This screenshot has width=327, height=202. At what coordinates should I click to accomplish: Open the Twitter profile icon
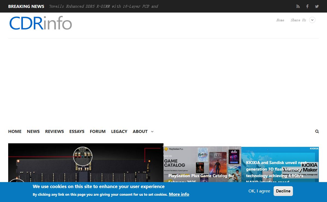pos(317,6)
